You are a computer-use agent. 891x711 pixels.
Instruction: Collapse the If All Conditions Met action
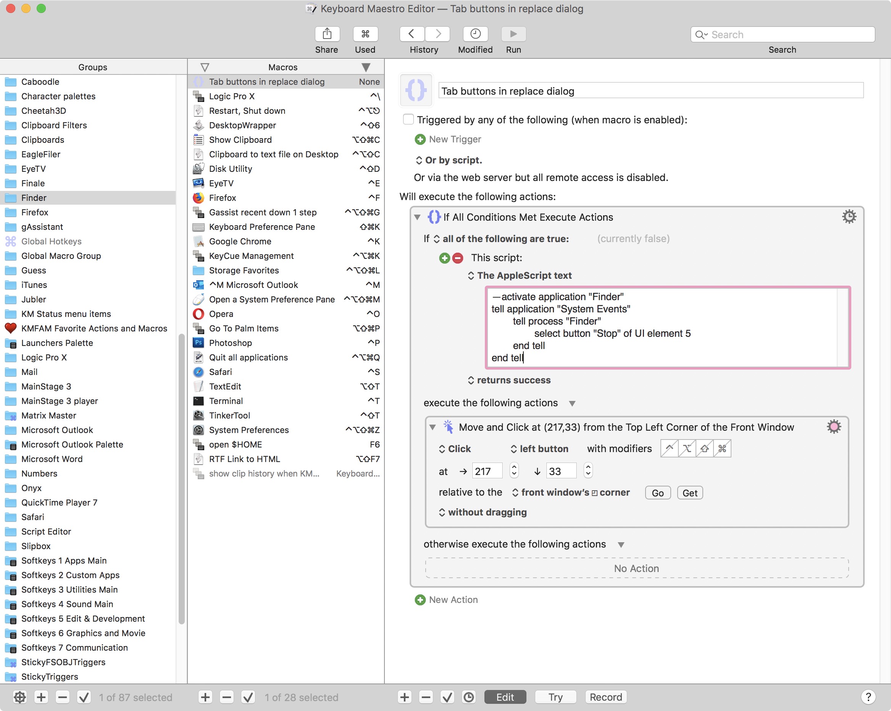pyautogui.click(x=417, y=217)
